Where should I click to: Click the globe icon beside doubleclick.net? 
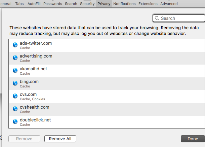15,122
